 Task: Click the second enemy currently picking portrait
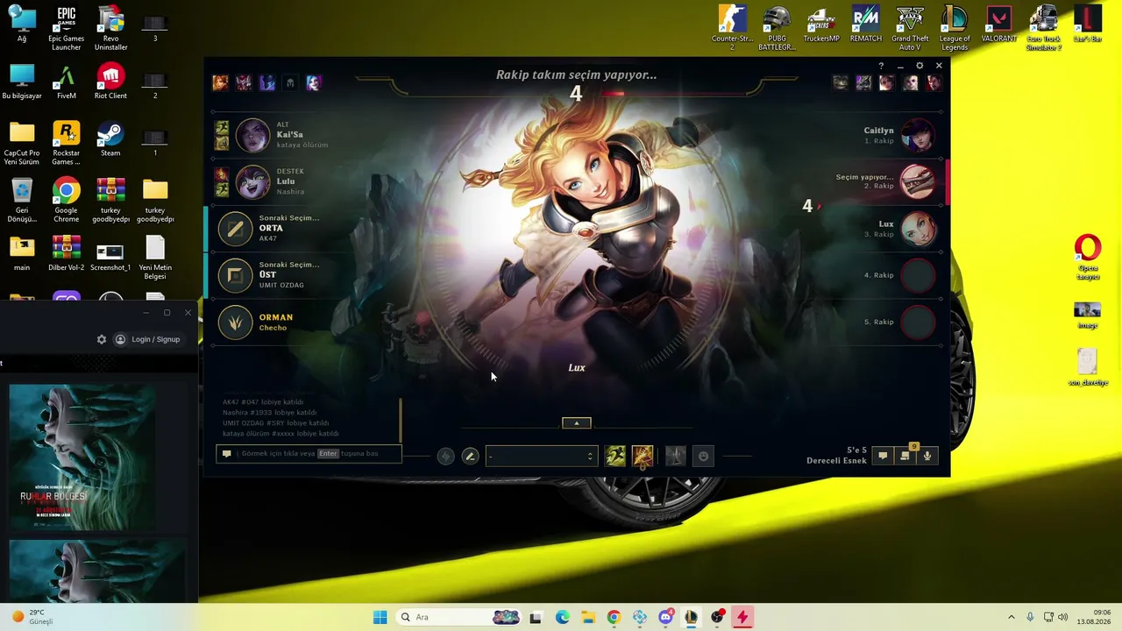pos(918,181)
